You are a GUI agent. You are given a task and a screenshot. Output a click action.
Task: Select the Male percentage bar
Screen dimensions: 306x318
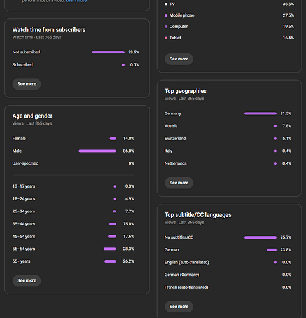click(97, 151)
